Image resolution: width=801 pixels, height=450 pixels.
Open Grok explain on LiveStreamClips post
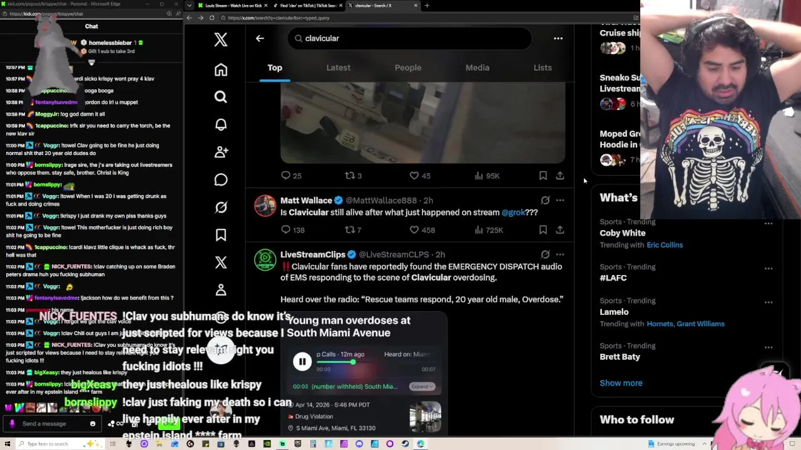545,254
